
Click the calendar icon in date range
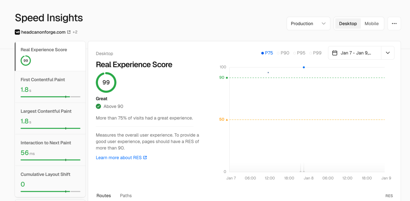point(335,53)
